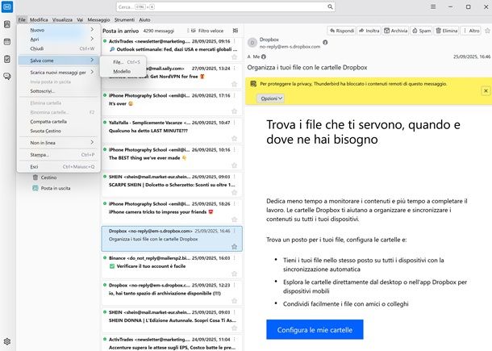Star the Binance 'Verificare il tuo account' message
This screenshot has width=492, height=351.
[x=234, y=274]
